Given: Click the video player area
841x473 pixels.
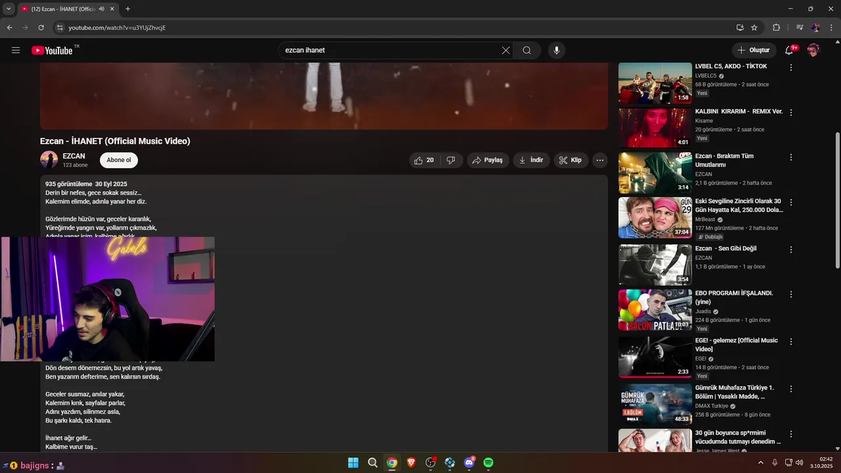Looking at the screenshot, I should (x=324, y=96).
